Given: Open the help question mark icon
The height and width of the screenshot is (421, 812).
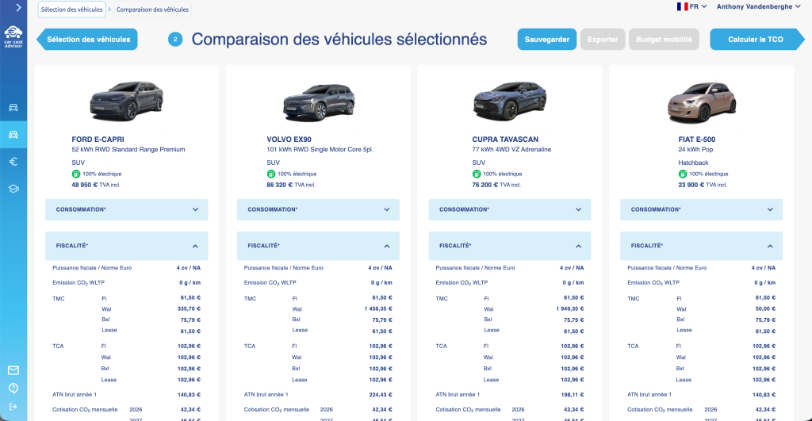Looking at the screenshot, I should coord(13,388).
